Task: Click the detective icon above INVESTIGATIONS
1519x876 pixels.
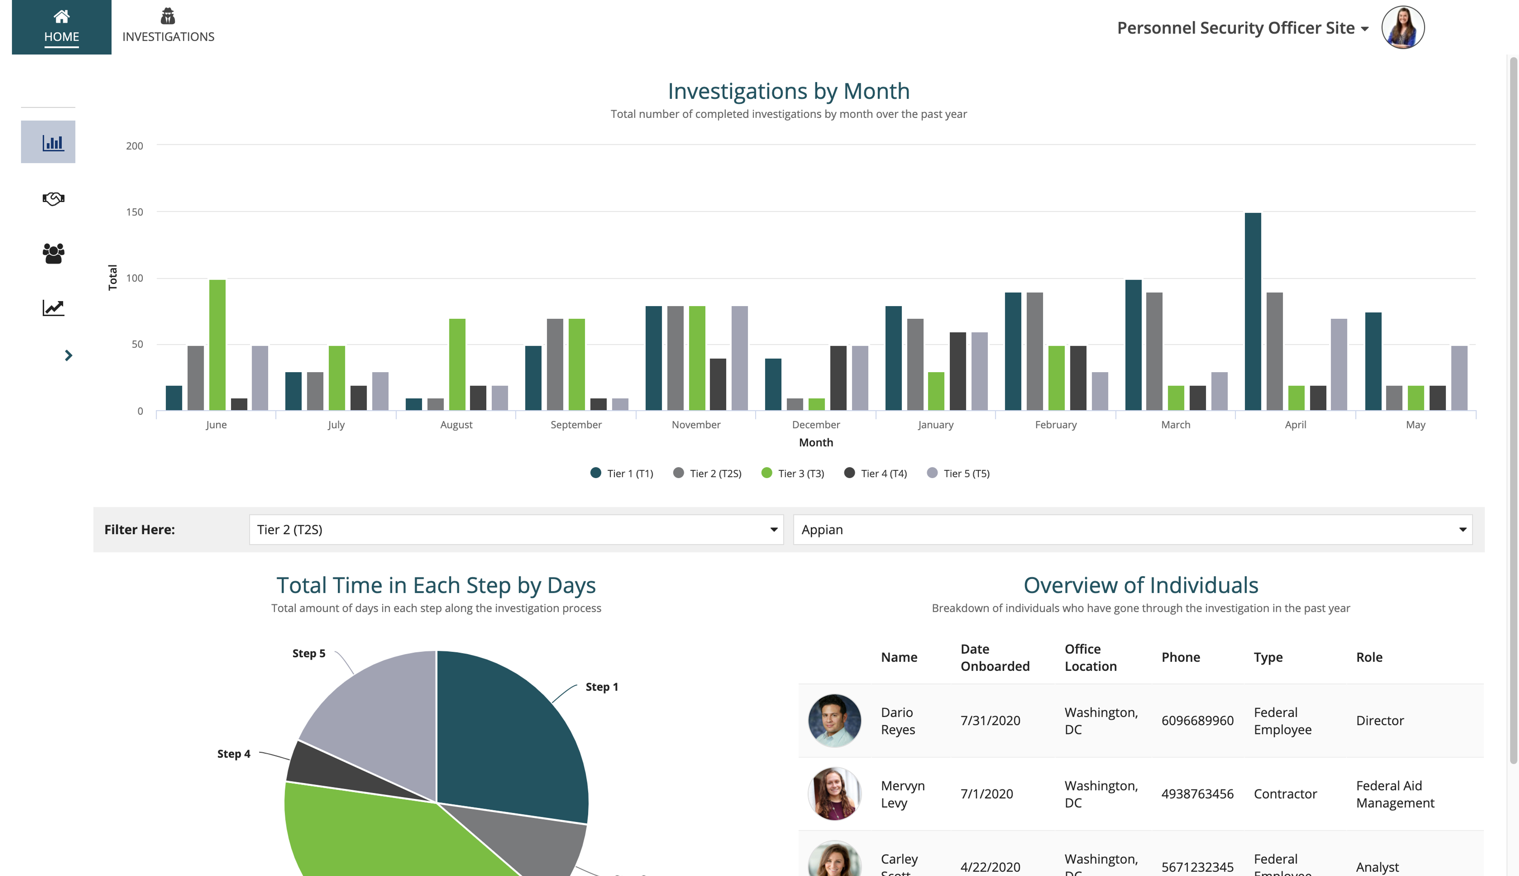Action: point(168,16)
